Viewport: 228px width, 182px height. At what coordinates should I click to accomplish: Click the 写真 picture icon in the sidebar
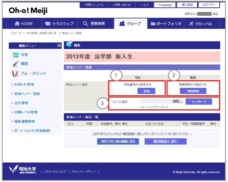[16, 55]
